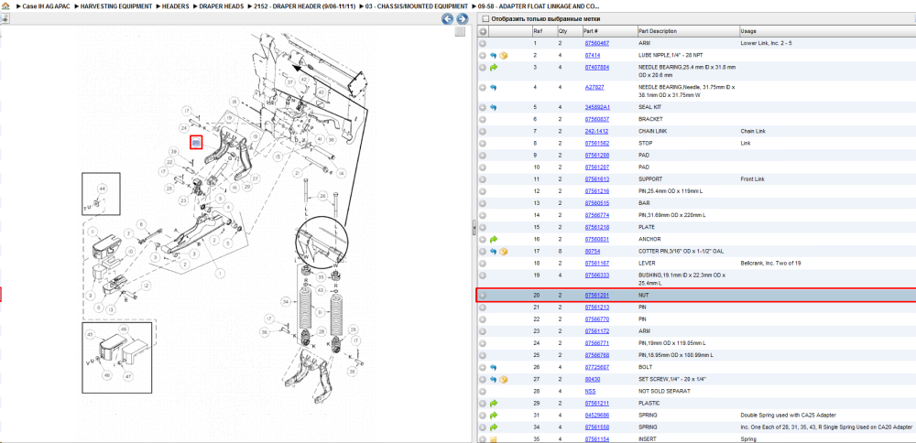Click the add circle on NUT row
Viewport: 916px width, 443px height.
[x=483, y=296]
